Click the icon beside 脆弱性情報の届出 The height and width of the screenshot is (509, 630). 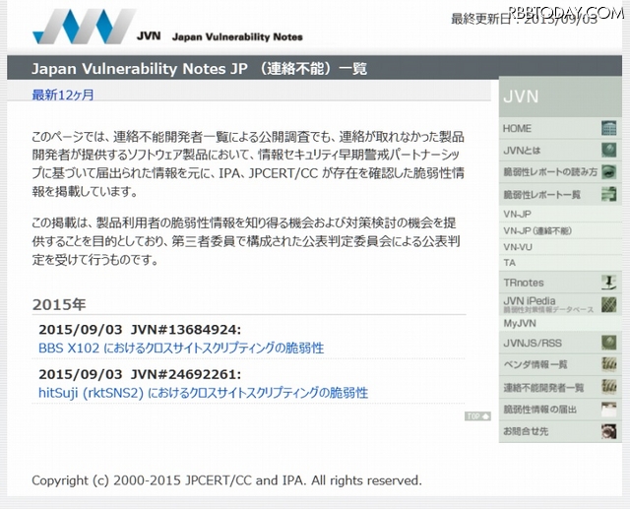click(609, 410)
